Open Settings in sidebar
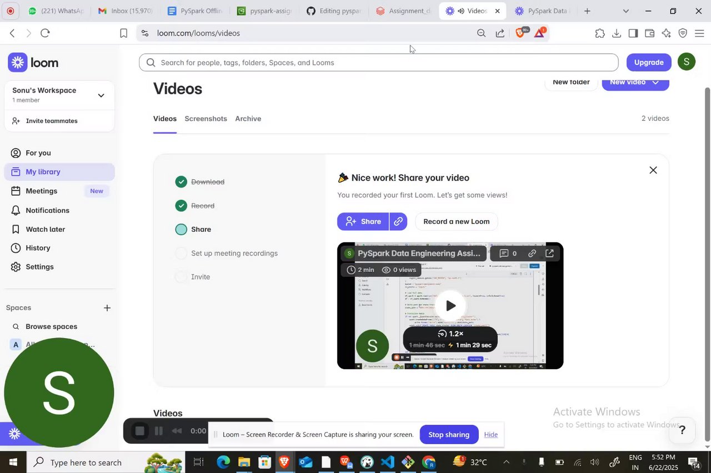Image resolution: width=711 pixels, height=473 pixels. tap(59, 267)
